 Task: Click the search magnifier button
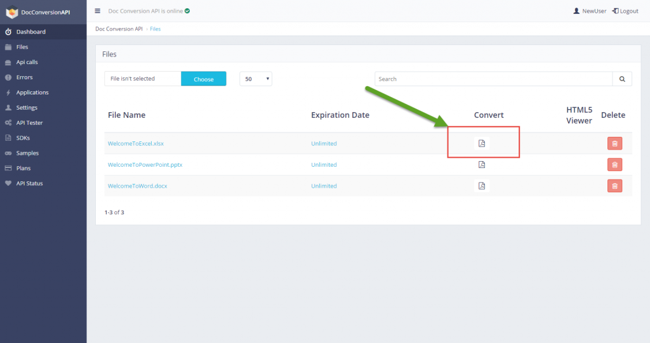(622, 79)
